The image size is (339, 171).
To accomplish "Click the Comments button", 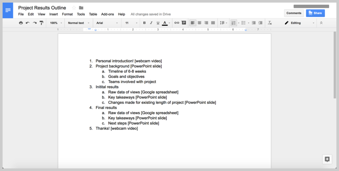I will click(x=294, y=13).
